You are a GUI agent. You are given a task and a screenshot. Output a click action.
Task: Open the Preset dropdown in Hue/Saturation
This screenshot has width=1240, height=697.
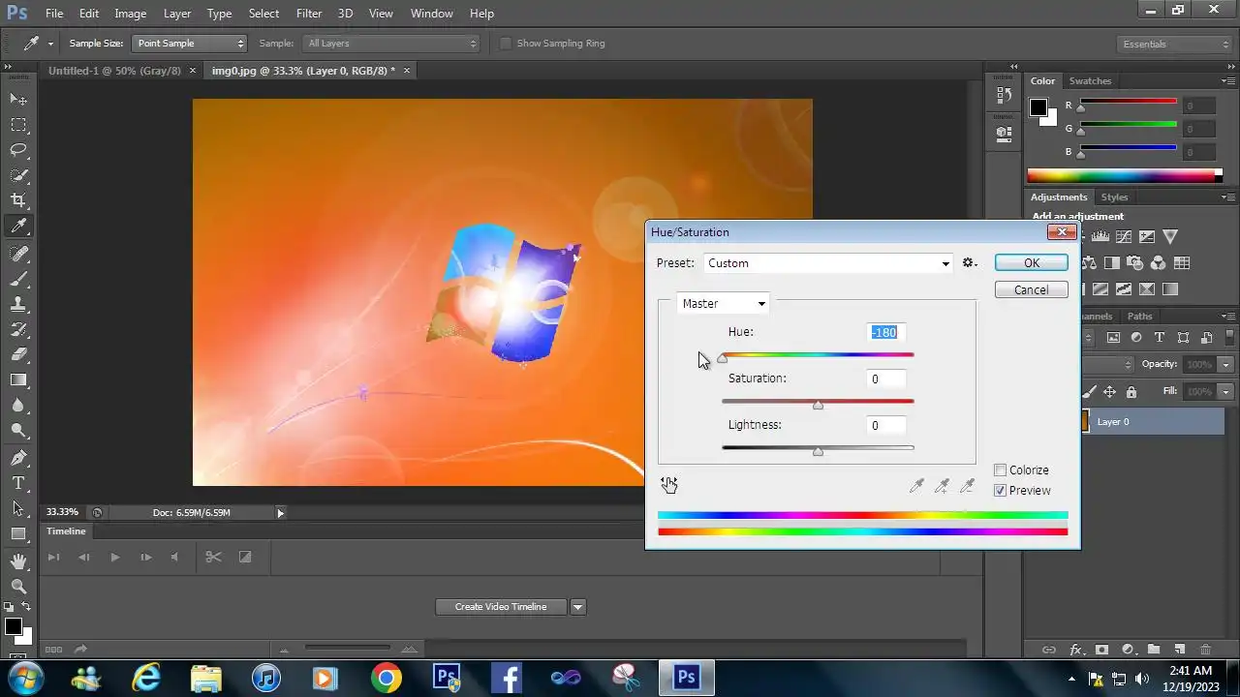[827, 263]
